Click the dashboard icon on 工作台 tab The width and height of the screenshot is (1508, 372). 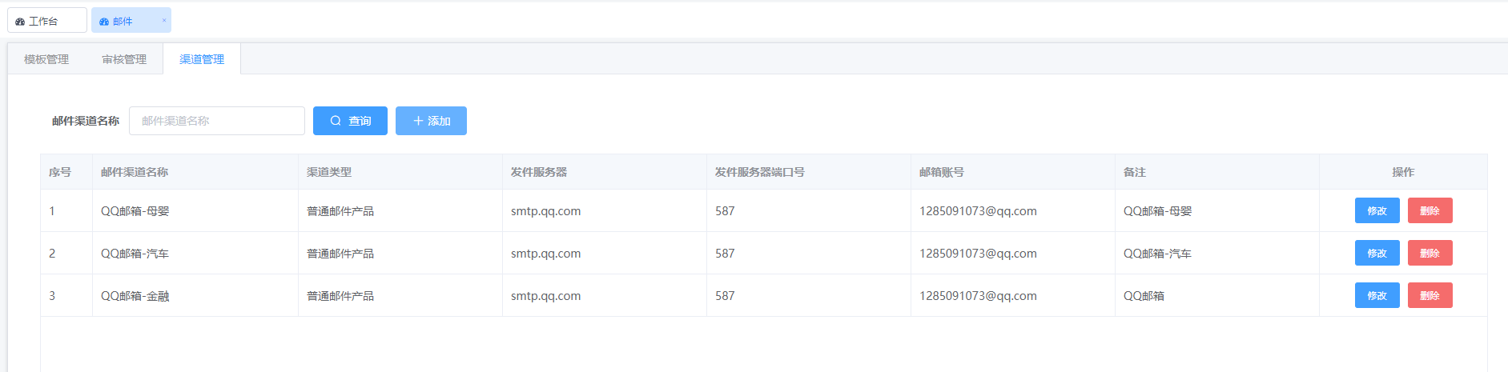(x=20, y=22)
